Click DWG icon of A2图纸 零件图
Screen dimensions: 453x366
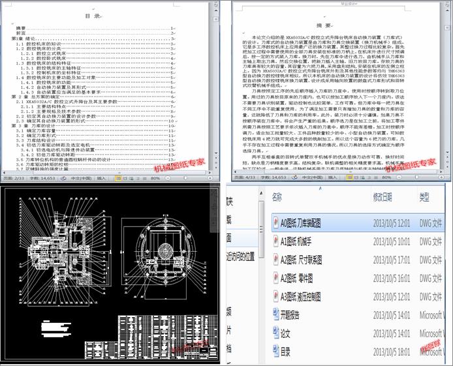pyautogui.click(x=276, y=278)
